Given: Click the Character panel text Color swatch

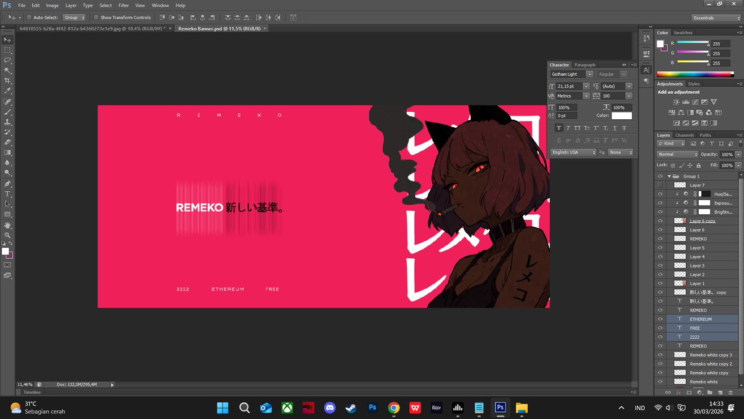Looking at the screenshot, I should point(622,115).
